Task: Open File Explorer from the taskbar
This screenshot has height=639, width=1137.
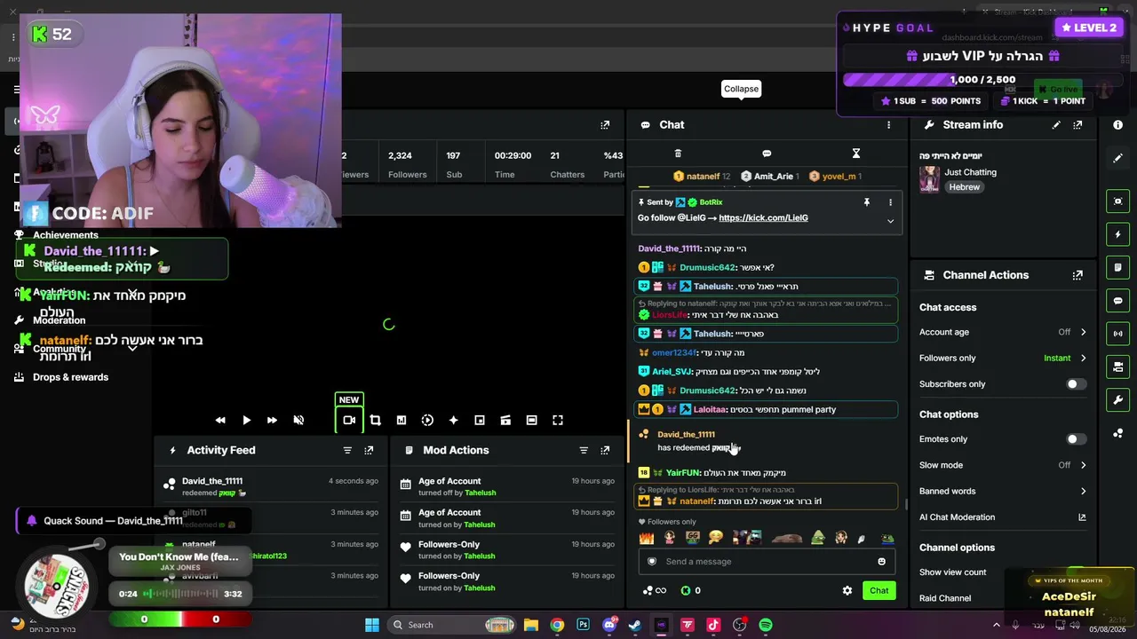Action: pos(530,625)
